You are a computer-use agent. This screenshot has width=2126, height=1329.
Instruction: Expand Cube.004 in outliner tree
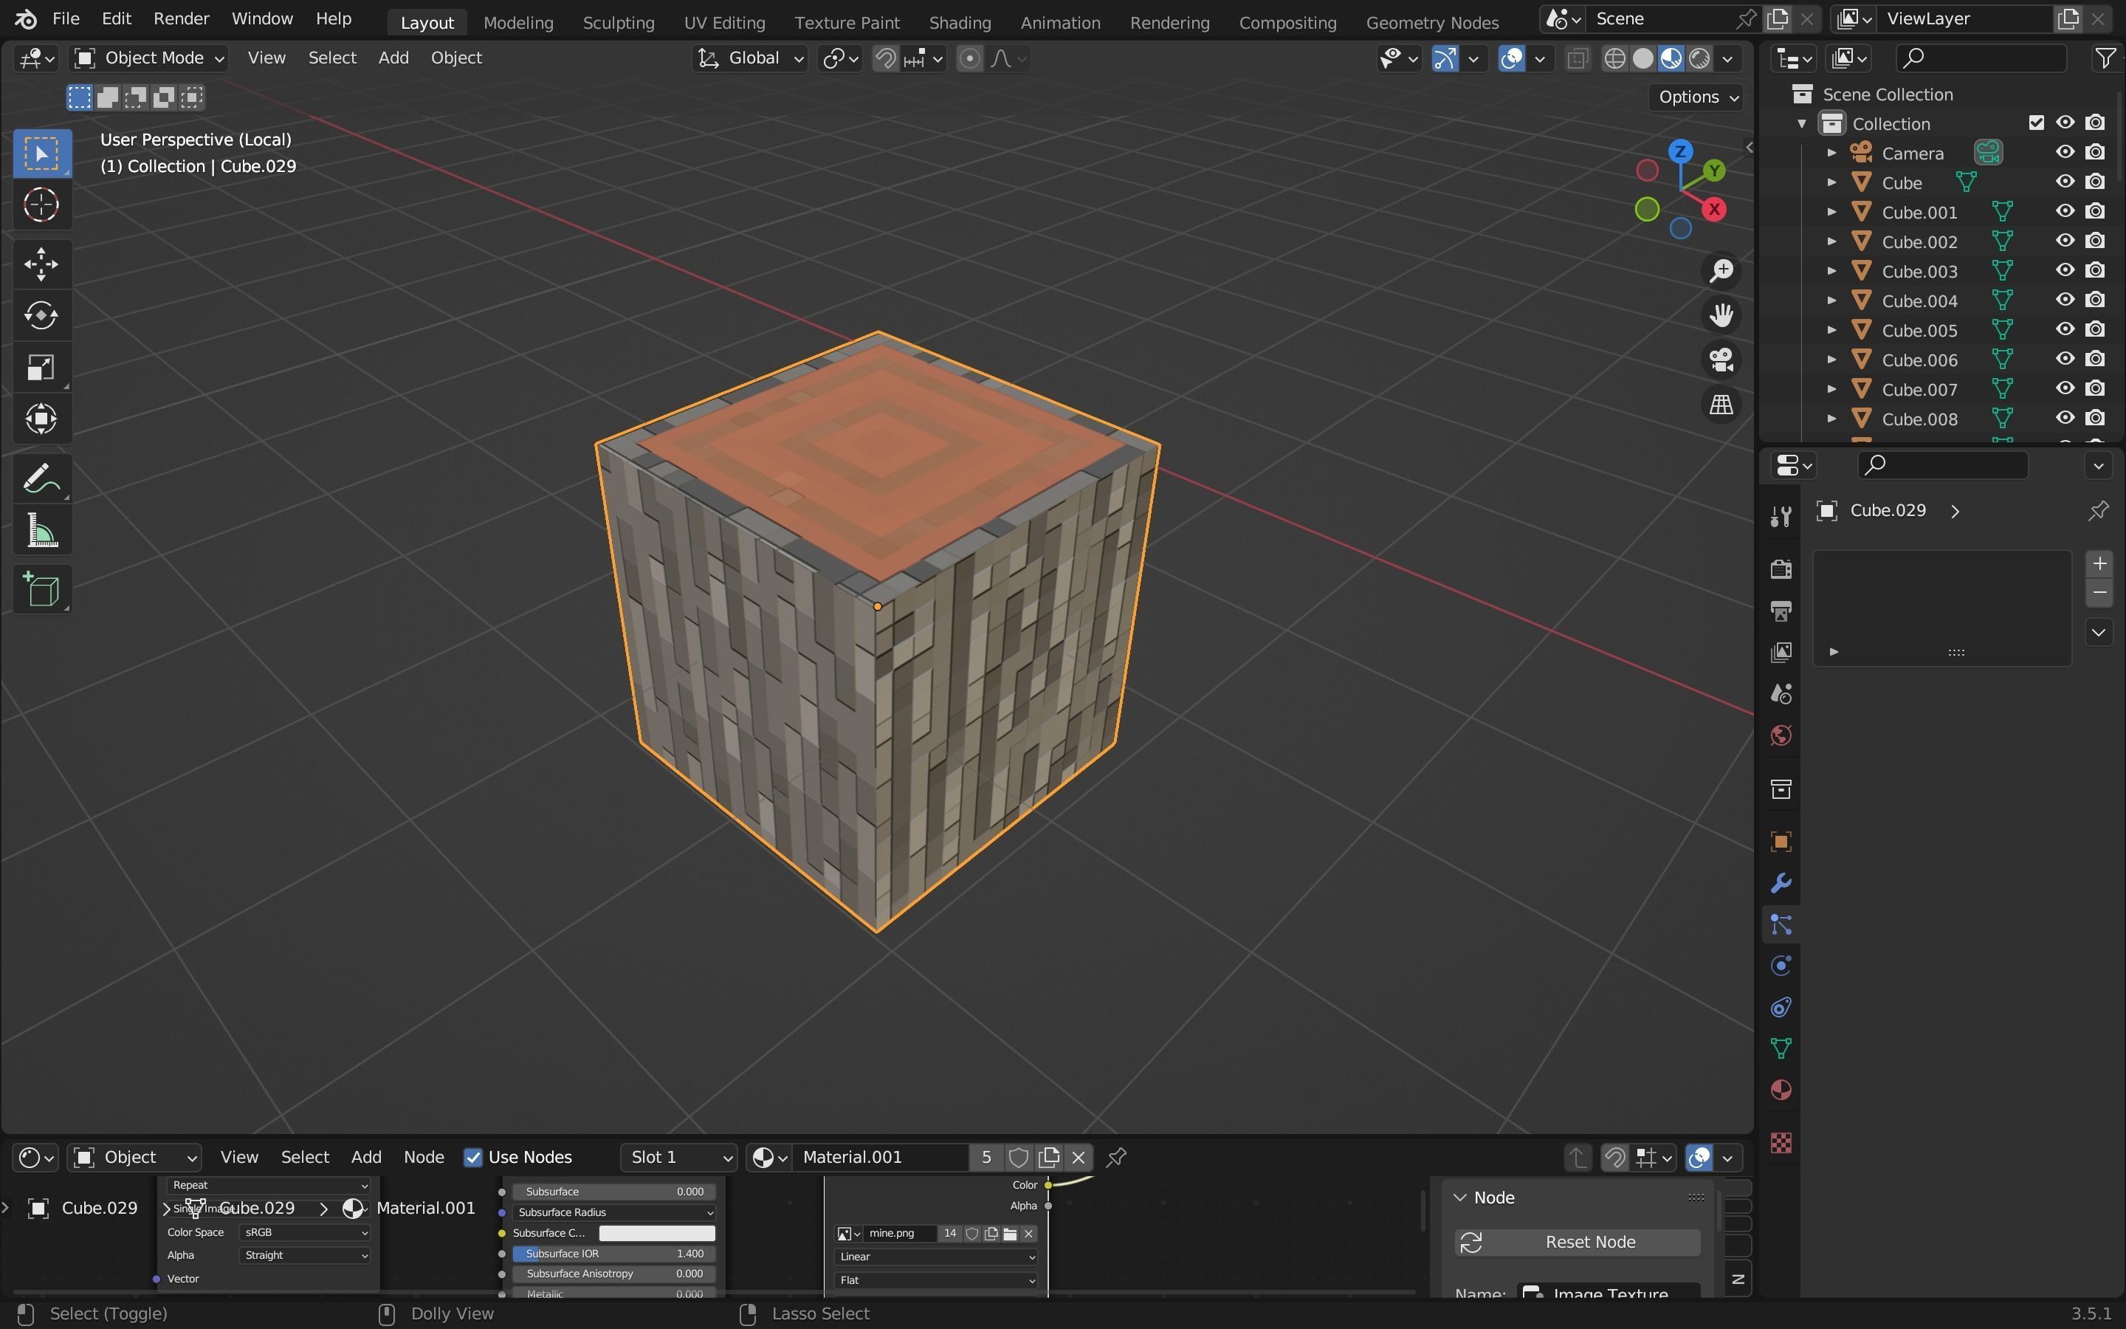pyautogui.click(x=1831, y=301)
